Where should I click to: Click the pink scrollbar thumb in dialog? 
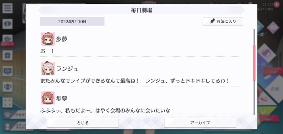(x=254, y=63)
